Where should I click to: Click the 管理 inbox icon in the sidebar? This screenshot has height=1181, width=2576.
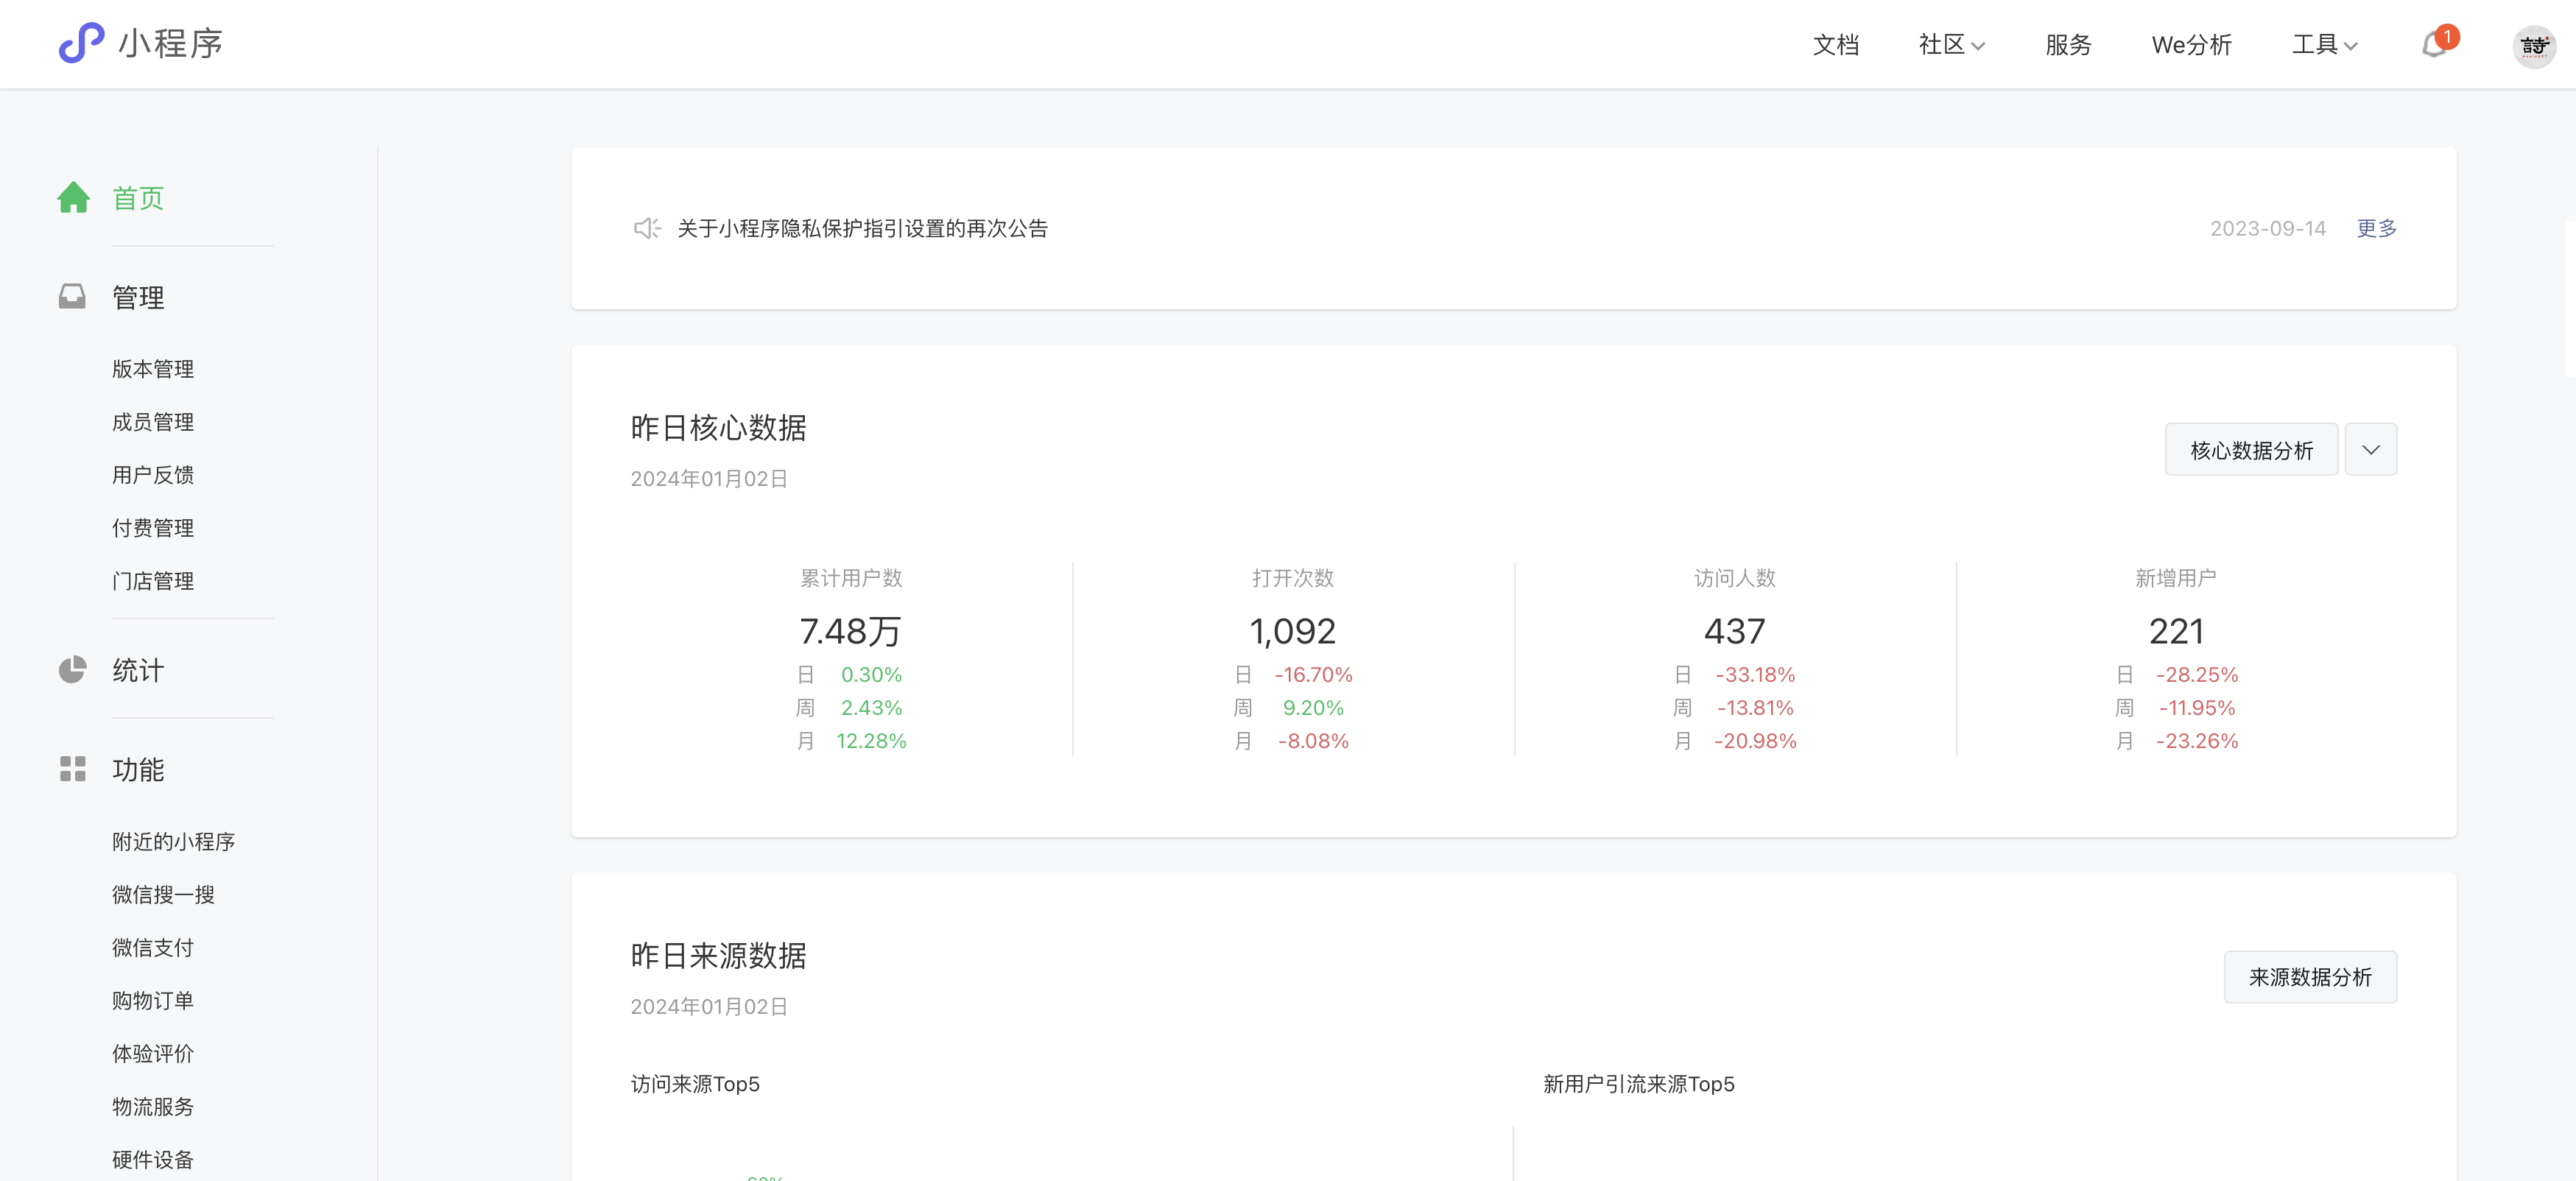point(72,297)
